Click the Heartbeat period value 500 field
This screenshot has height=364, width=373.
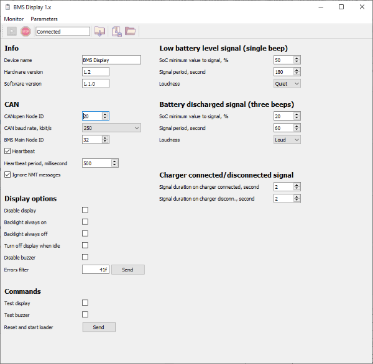97,163
